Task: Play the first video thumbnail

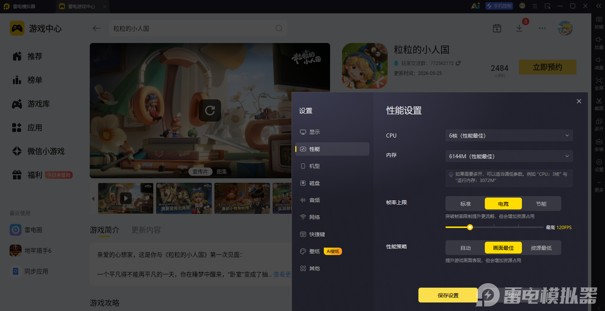Action: coord(126,198)
